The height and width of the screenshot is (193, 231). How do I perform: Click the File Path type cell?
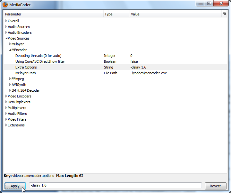point(111,73)
